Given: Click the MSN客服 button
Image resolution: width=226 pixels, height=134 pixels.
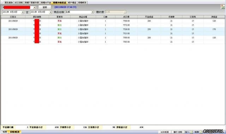Looking at the screenshot, I should (x=165, y=132).
